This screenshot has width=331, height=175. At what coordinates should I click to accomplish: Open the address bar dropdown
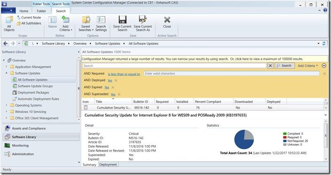319,44
